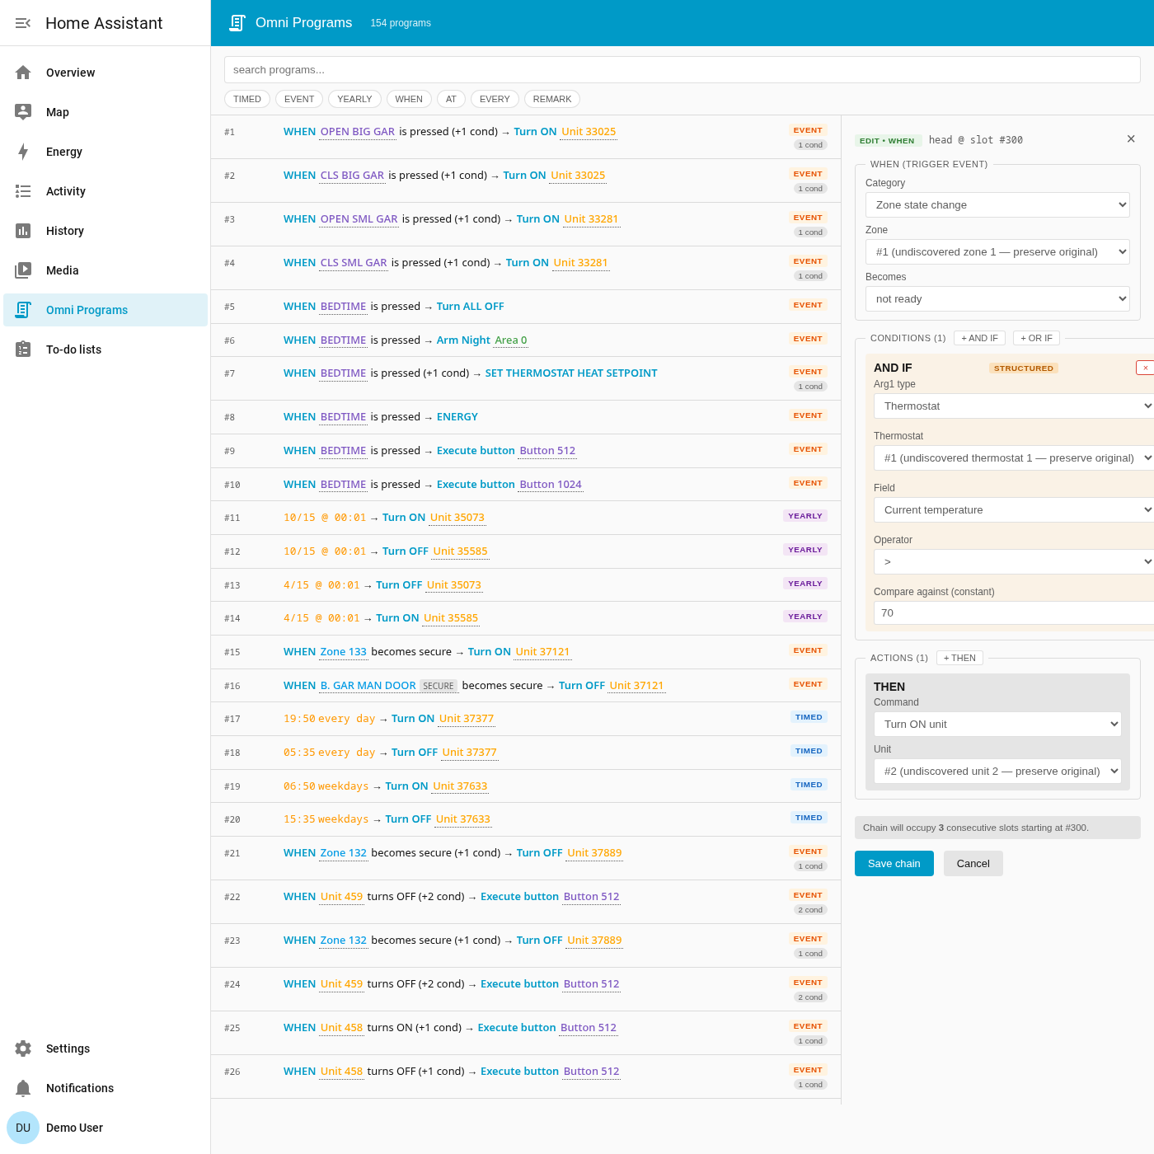Collapse the sidebar menu icon
1154x1154 pixels.
pos(23,23)
